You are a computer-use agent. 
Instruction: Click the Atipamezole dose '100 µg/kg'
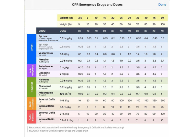65,94
